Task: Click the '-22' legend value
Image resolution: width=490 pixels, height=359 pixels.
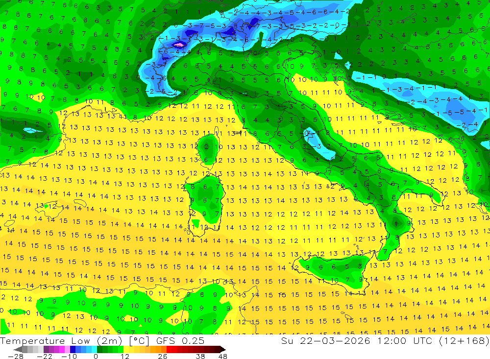Action: (x=45, y=356)
